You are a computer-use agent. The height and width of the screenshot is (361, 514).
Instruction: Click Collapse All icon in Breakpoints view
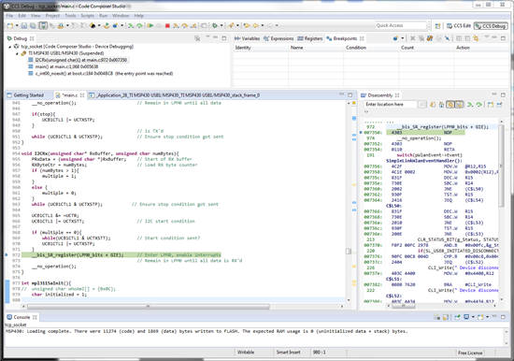tap(467, 38)
